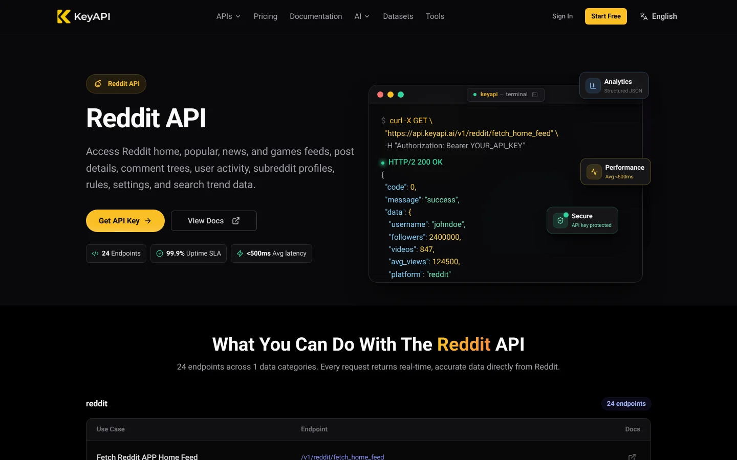Click the What You Can Do heading
The width and height of the screenshot is (737, 460).
(368, 344)
